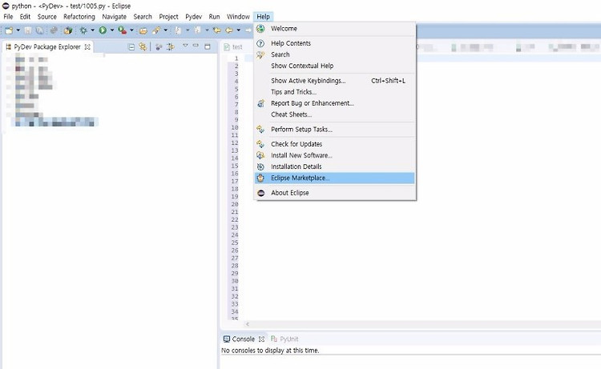Click the Debug bug icon

(83, 30)
